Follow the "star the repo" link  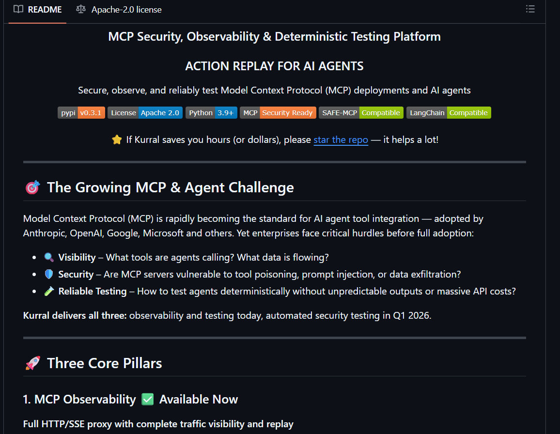tap(341, 139)
